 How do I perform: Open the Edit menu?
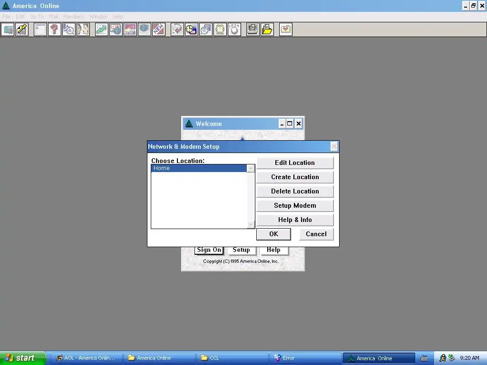coord(20,17)
